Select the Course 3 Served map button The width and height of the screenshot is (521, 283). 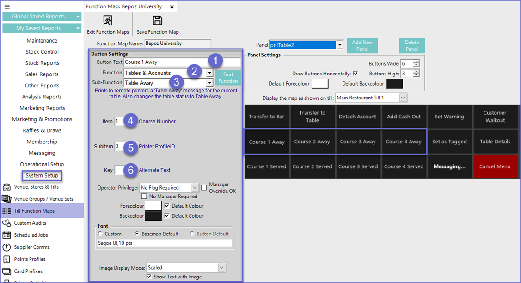tap(358, 166)
